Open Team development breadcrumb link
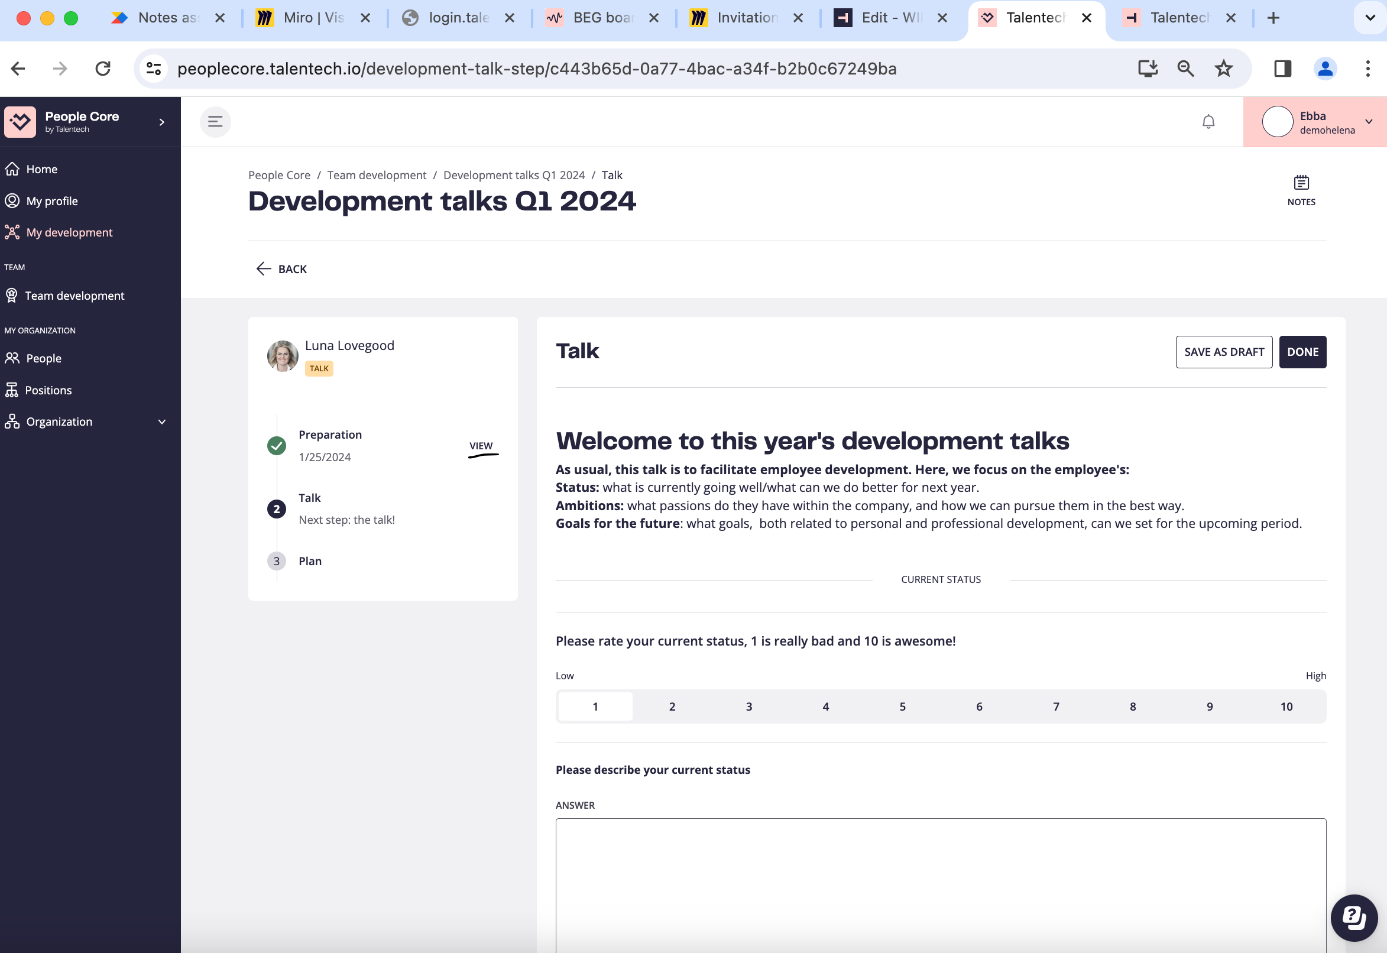1387x953 pixels. tap(376, 175)
